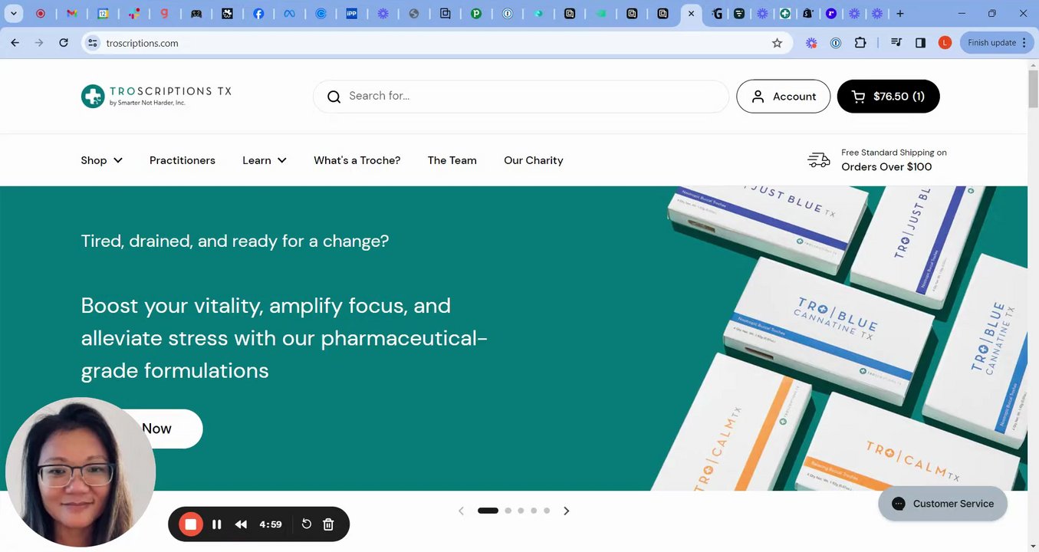Image resolution: width=1039 pixels, height=552 pixels.
Task: Open the Chrome profile avatar L
Action: 945,43
